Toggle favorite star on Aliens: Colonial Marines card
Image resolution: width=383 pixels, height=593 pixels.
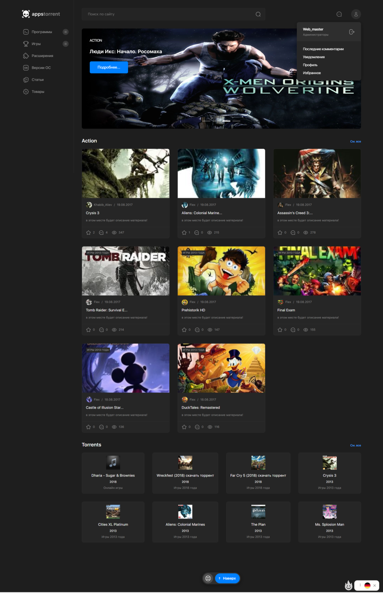184,232
